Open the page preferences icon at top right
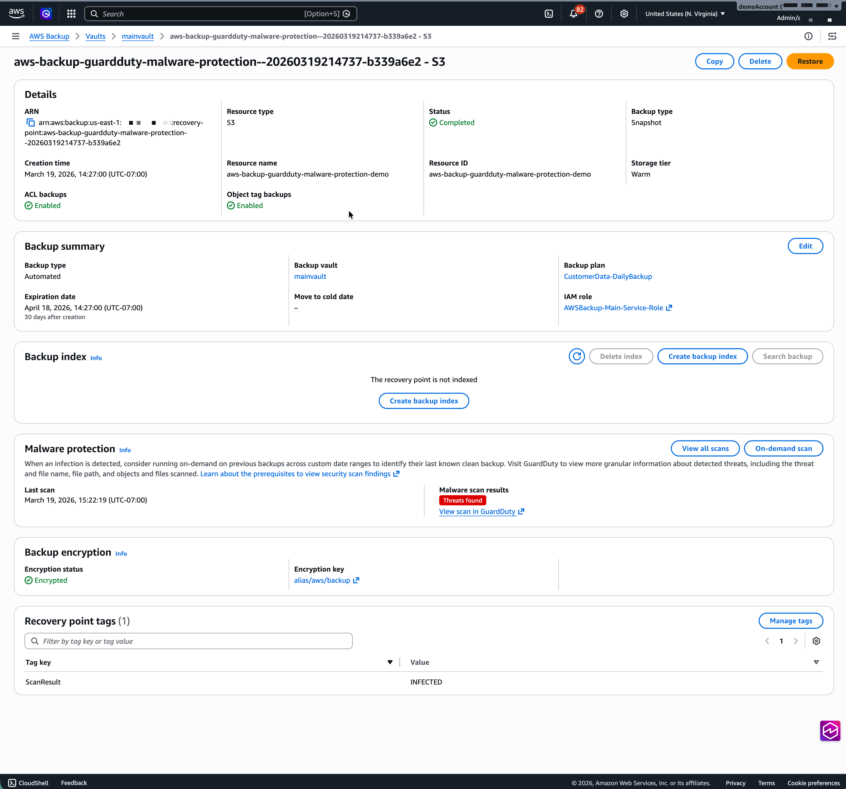The height and width of the screenshot is (789, 846). click(832, 36)
